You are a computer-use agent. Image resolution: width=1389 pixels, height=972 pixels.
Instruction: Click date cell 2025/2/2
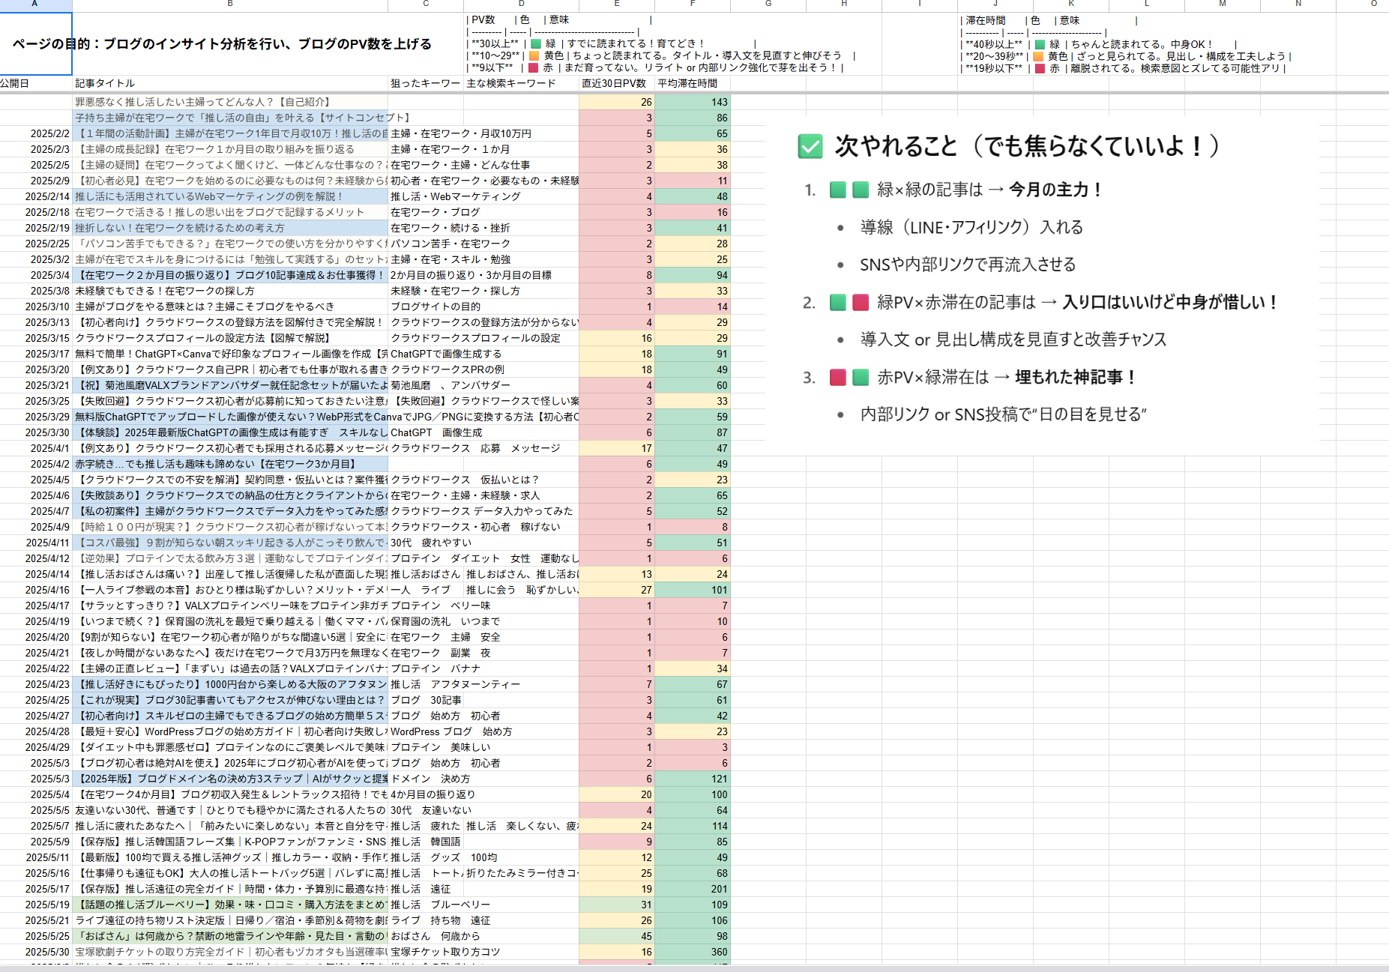(x=36, y=133)
